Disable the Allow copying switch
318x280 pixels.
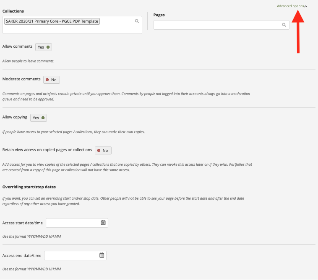tap(39, 118)
